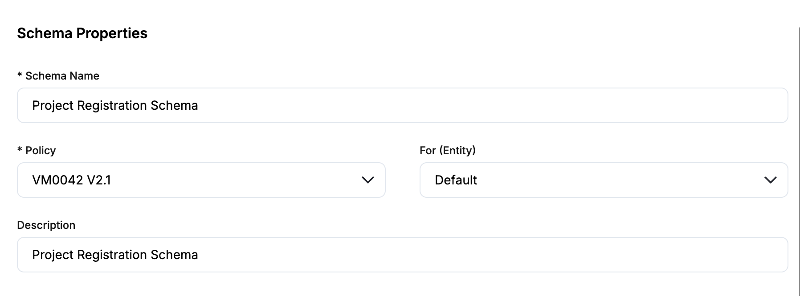Select the "VM0042 V2.1" policy value text
This screenshot has height=296, width=800.
tap(71, 180)
